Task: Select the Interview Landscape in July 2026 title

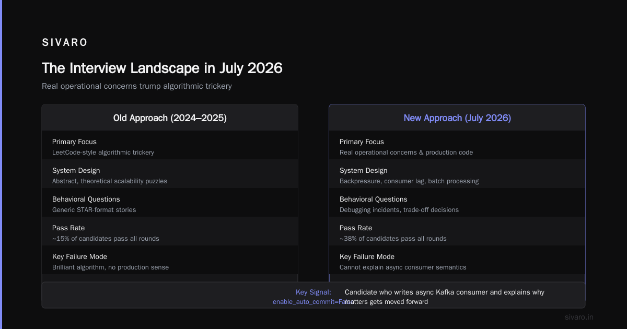Action: (x=162, y=68)
